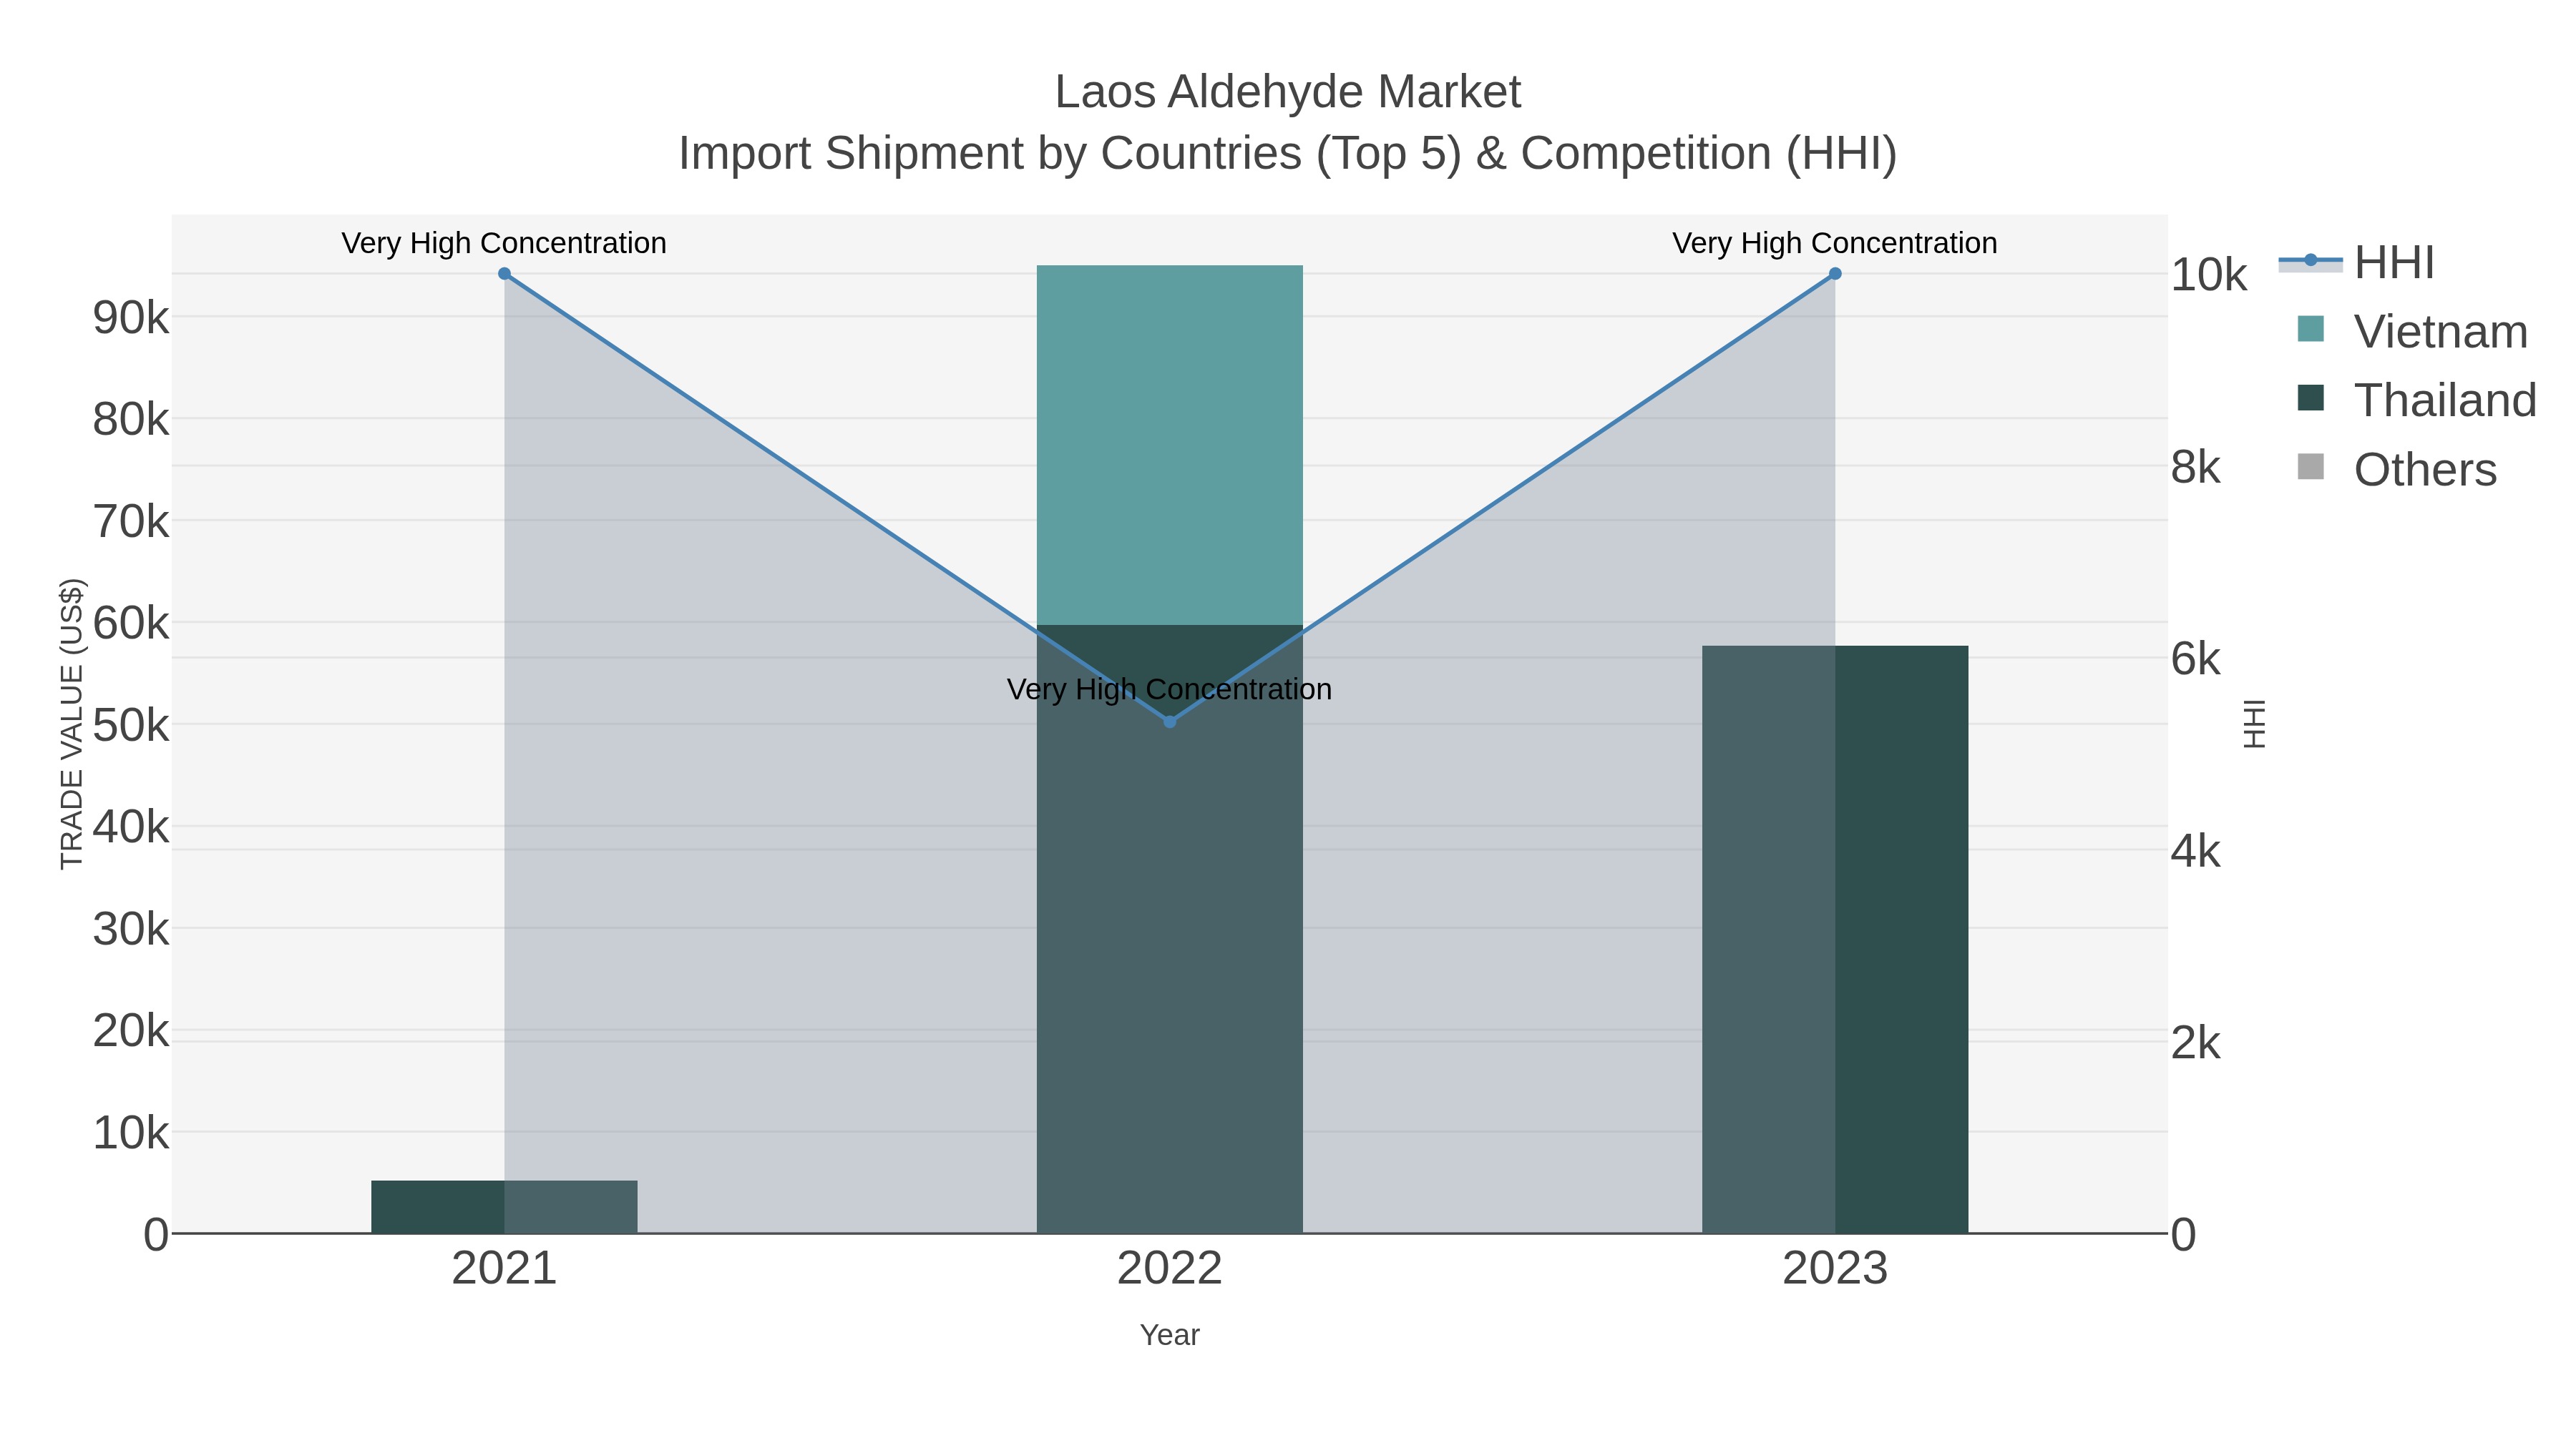2576x1448 pixels.
Task: Click the 'Very High Concentration' label at 2022
Action: point(1170,689)
